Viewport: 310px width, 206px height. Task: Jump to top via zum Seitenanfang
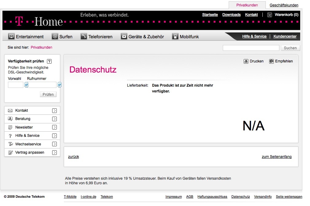pyautogui.click(x=277, y=157)
